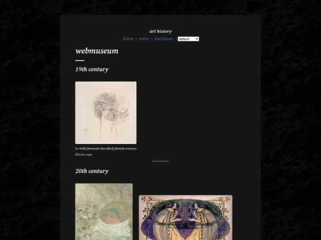Click the félicien rops artist name
This screenshot has width=321, height=240.
pyautogui.click(x=84, y=155)
